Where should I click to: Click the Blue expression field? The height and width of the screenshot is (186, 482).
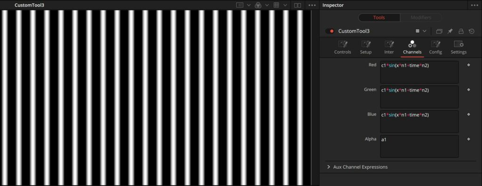419,122
